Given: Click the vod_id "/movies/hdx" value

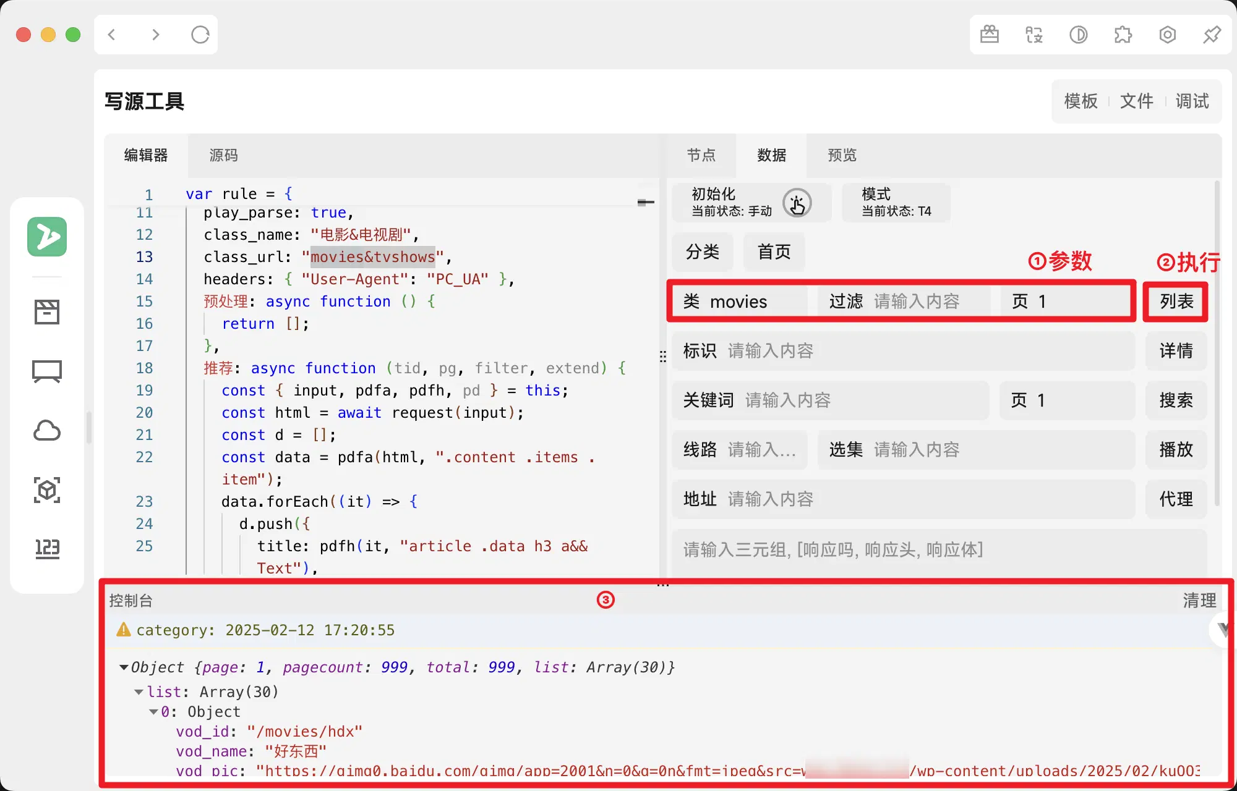Looking at the screenshot, I should (x=304, y=732).
